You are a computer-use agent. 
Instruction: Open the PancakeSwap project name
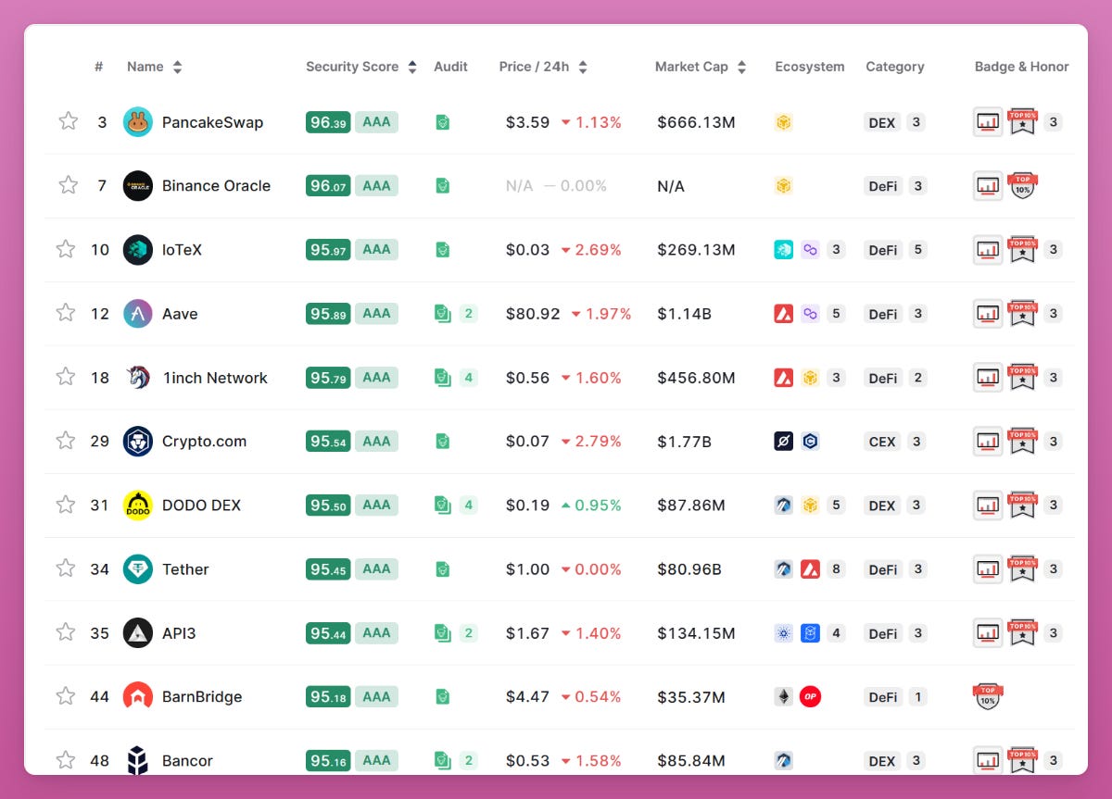(212, 122)
